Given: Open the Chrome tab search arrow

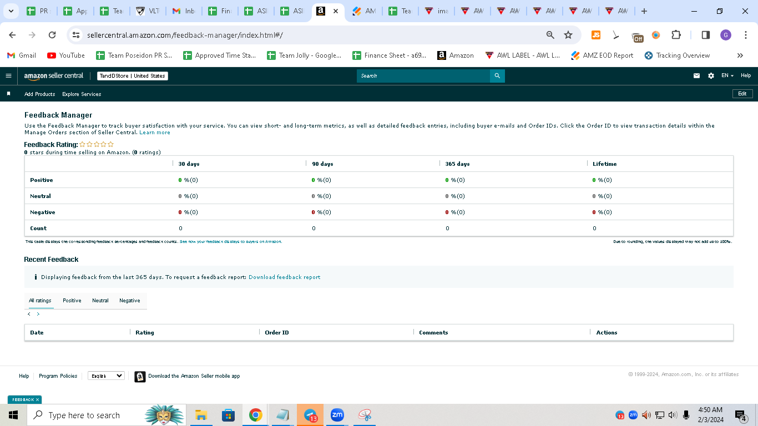Looking at the screenshot, I should click(11, 11).
